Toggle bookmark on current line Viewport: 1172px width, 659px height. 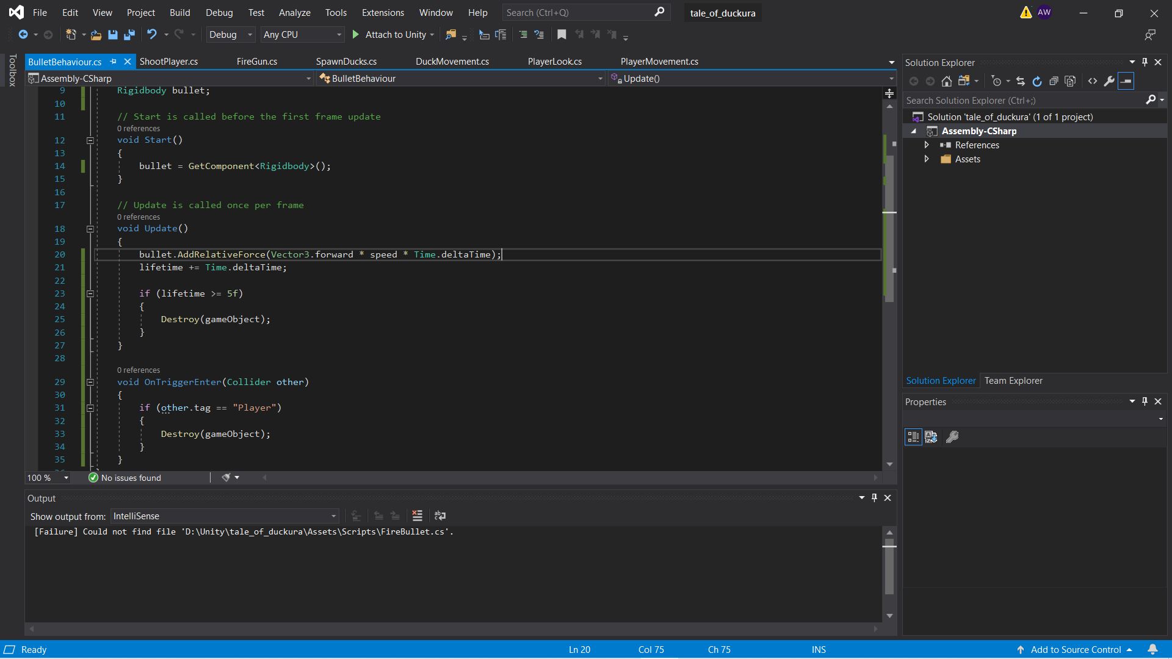click(562, 35)
